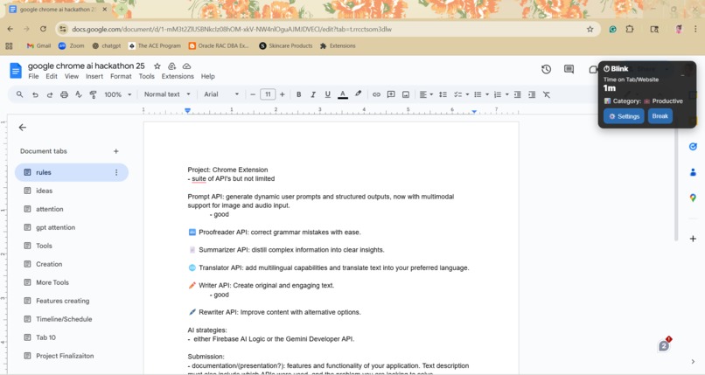Switch to the Timeline/Schedule tab
This screenshot has width=705, height=375.
click(72, 319)
